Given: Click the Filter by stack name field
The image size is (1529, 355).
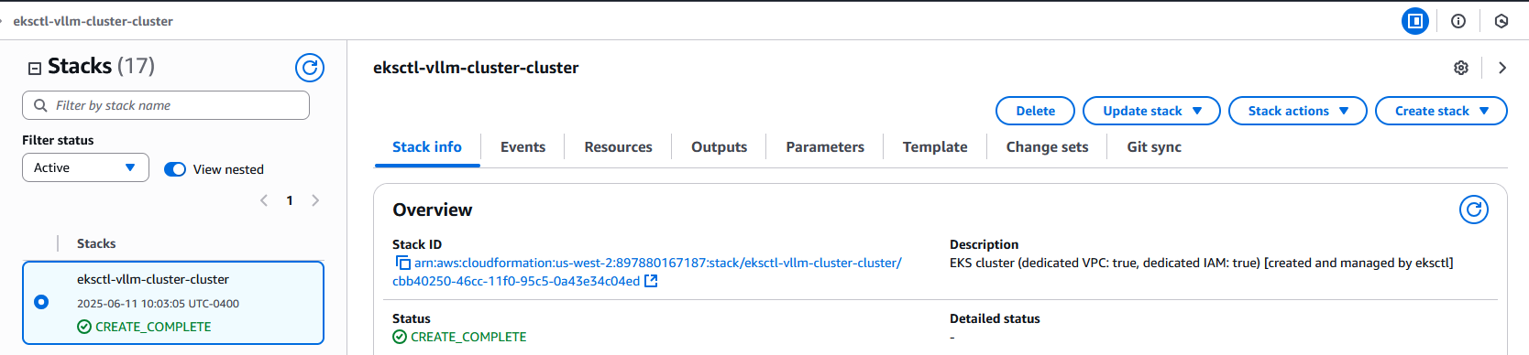Looking at the screenshot, I should [166, 105].
